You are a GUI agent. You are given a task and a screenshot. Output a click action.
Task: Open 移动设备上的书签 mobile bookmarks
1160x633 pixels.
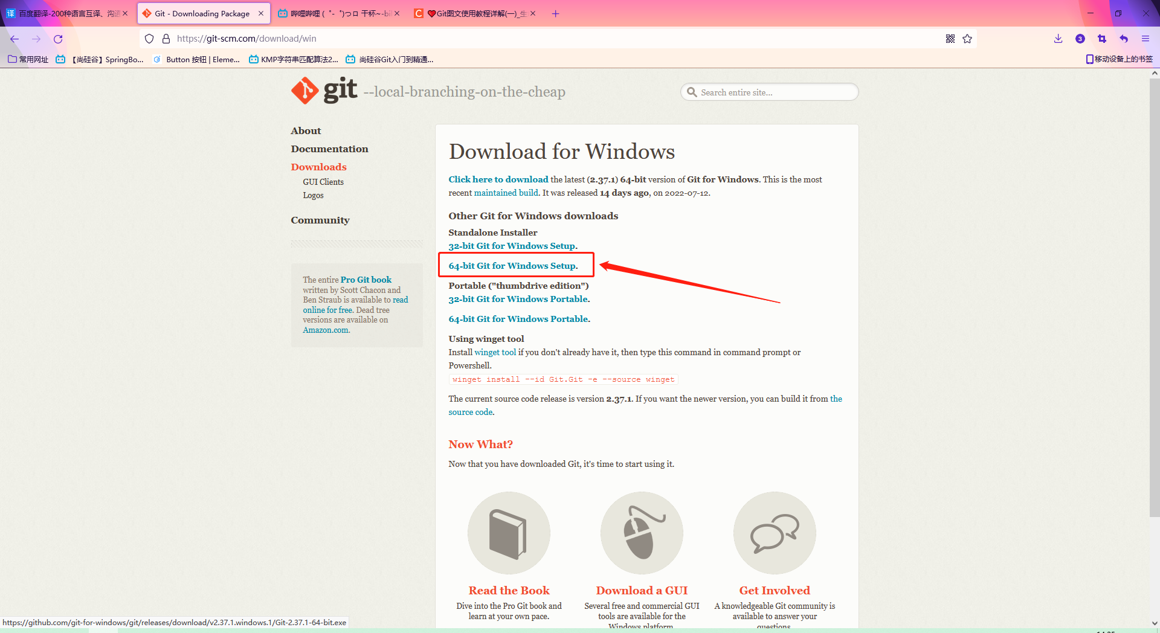click(x=1120, y=59)
